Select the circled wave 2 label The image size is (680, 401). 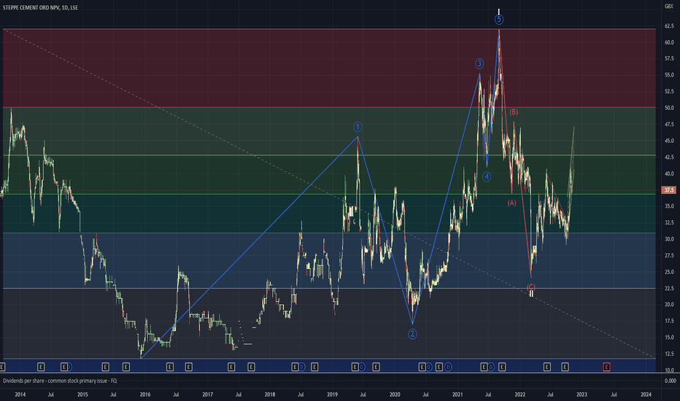pos(412,334)
